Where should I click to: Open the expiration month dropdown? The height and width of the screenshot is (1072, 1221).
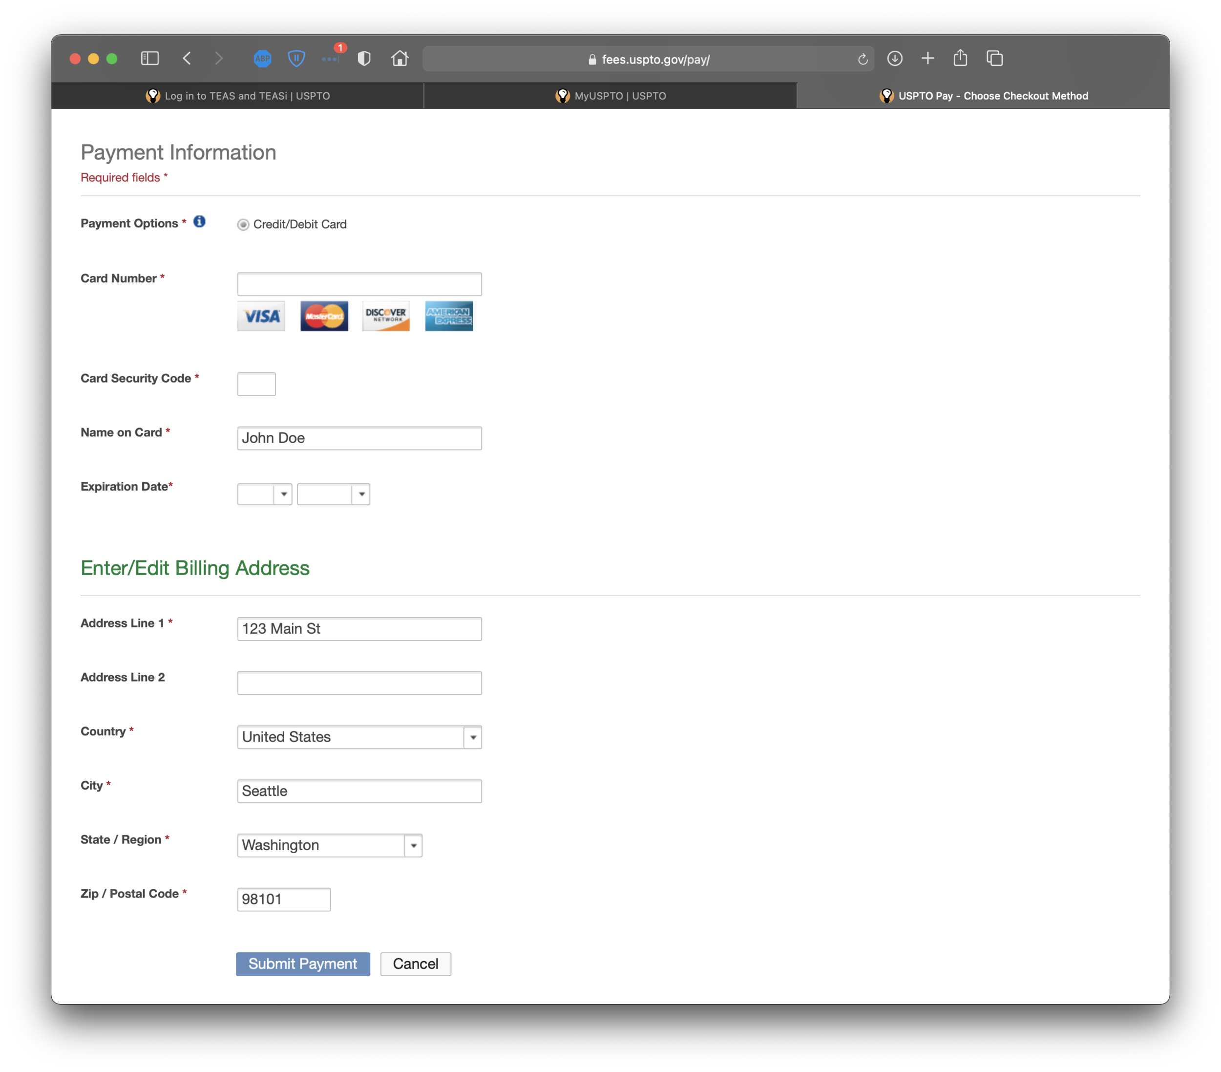[265, 494]
